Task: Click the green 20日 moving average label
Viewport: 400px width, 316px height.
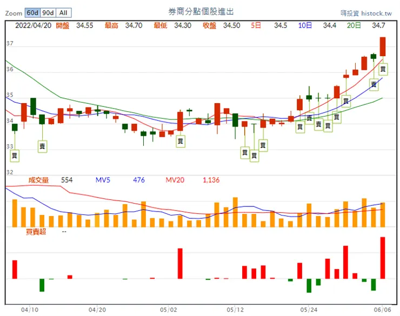Action: (354, 25)
